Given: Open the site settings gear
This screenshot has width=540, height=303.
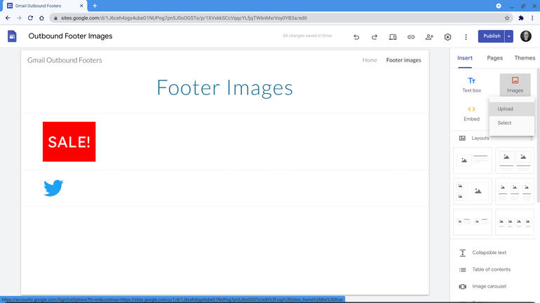Looking at the screenshot, I should 447,37.
